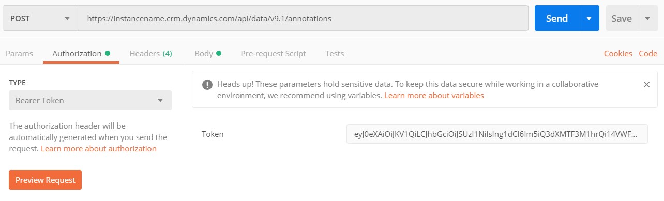The height and width of the screenshot is (201, 664).
Task: Click the warning info icon in banner
Action: point(207,85)
